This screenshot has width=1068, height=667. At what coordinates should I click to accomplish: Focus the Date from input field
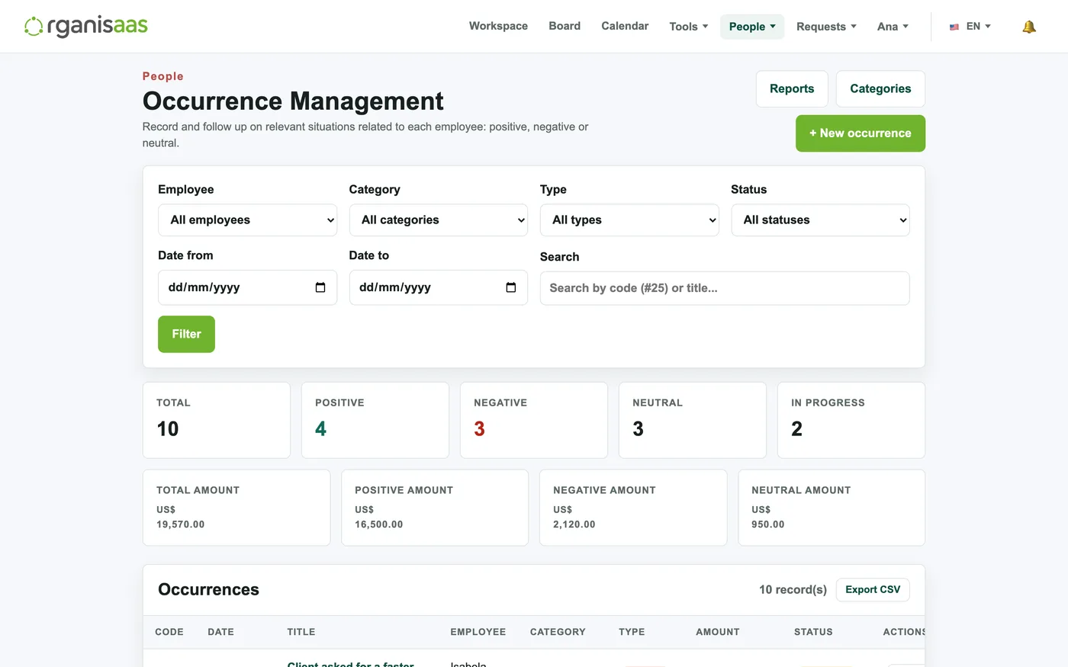(247, 288)
